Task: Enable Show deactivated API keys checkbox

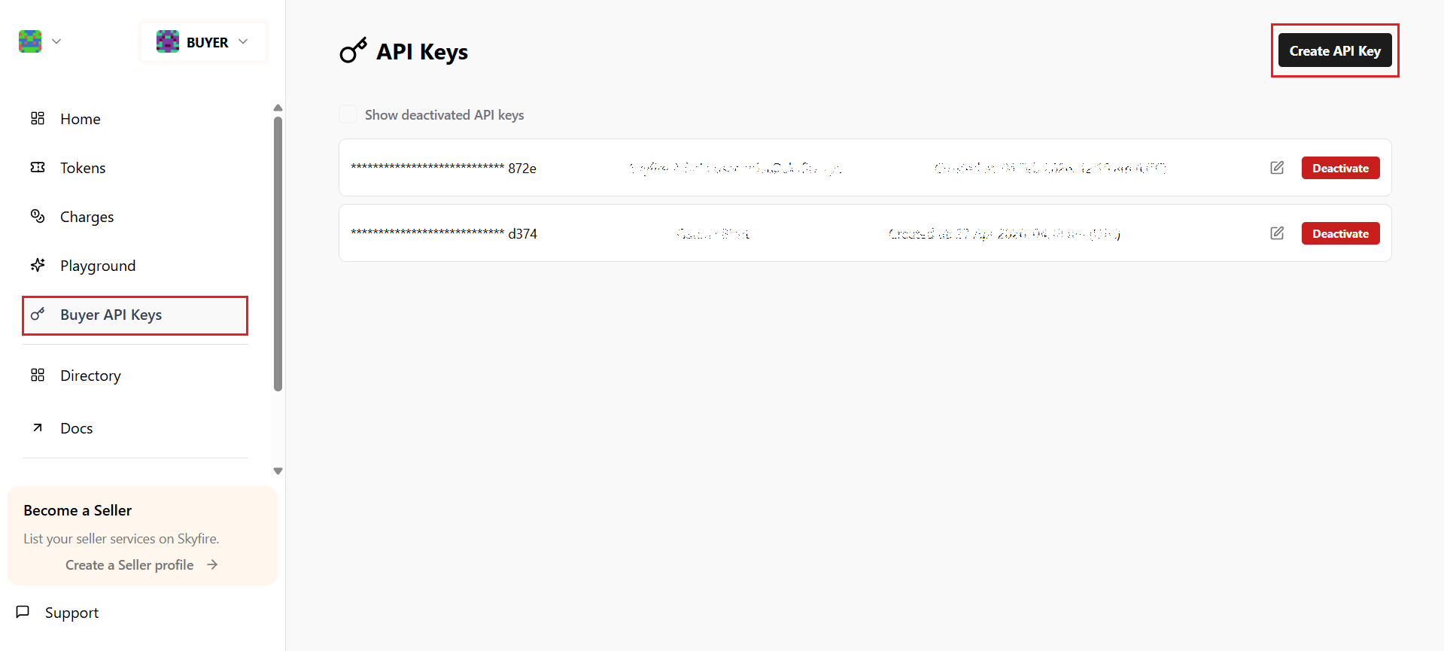Action: [x=348, y=114]
